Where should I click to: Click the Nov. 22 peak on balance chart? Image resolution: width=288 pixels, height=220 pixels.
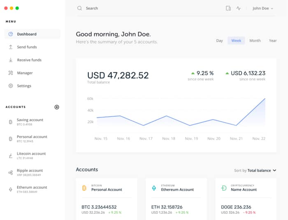point(265,98)
